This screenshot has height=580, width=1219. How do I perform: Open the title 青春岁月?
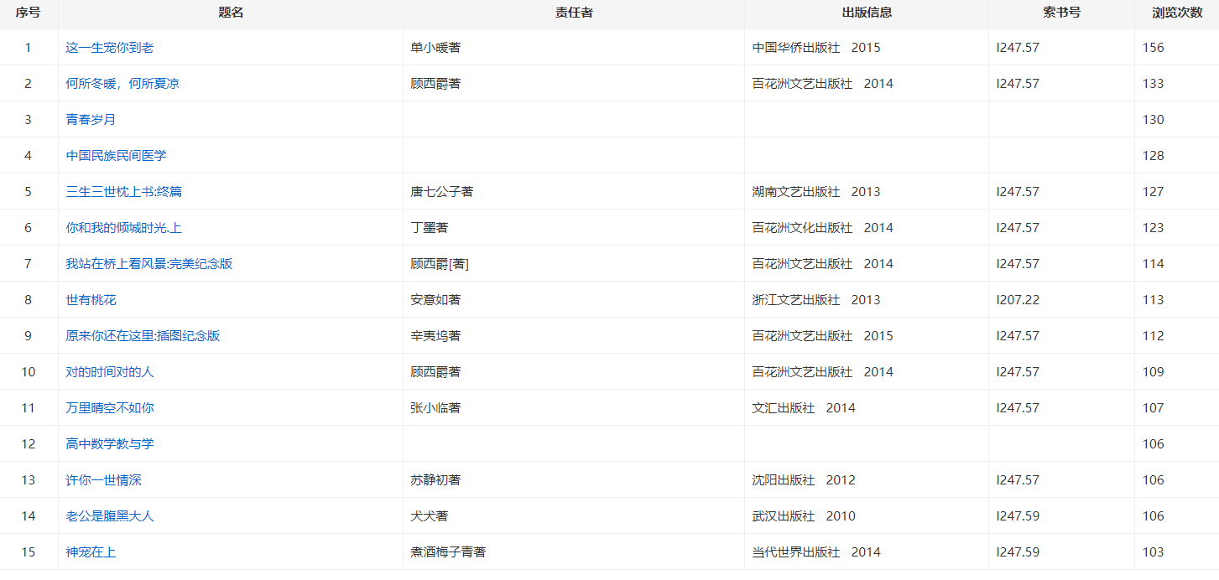[91, 120]
